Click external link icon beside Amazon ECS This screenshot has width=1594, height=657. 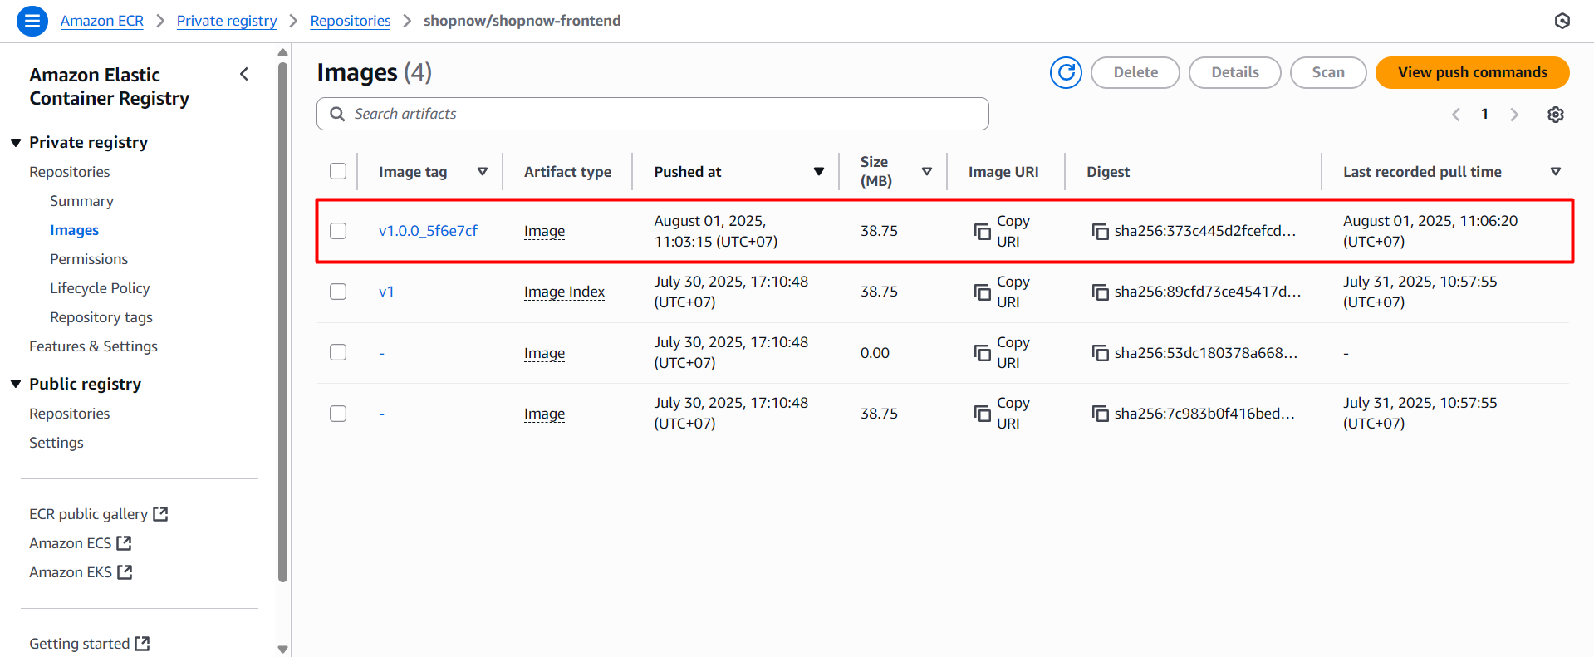pyautogui.click(x=124, y=543)
